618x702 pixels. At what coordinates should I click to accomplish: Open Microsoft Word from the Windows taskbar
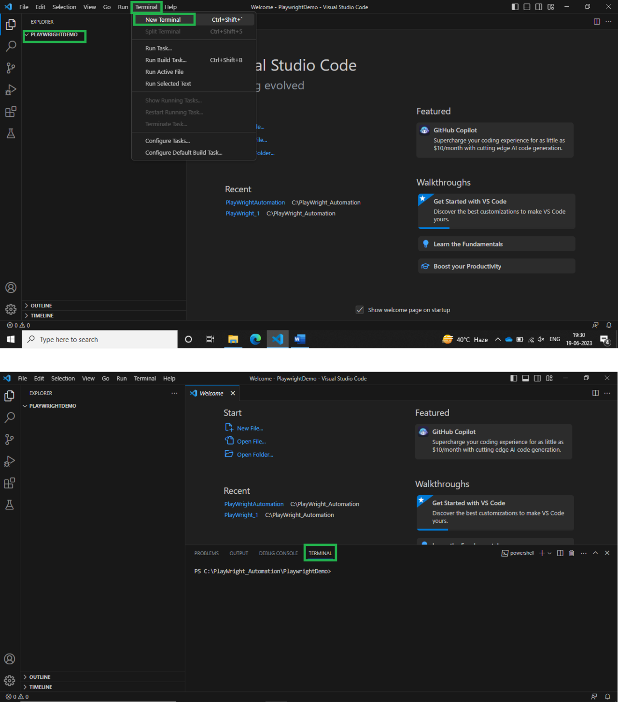[300, 339]
